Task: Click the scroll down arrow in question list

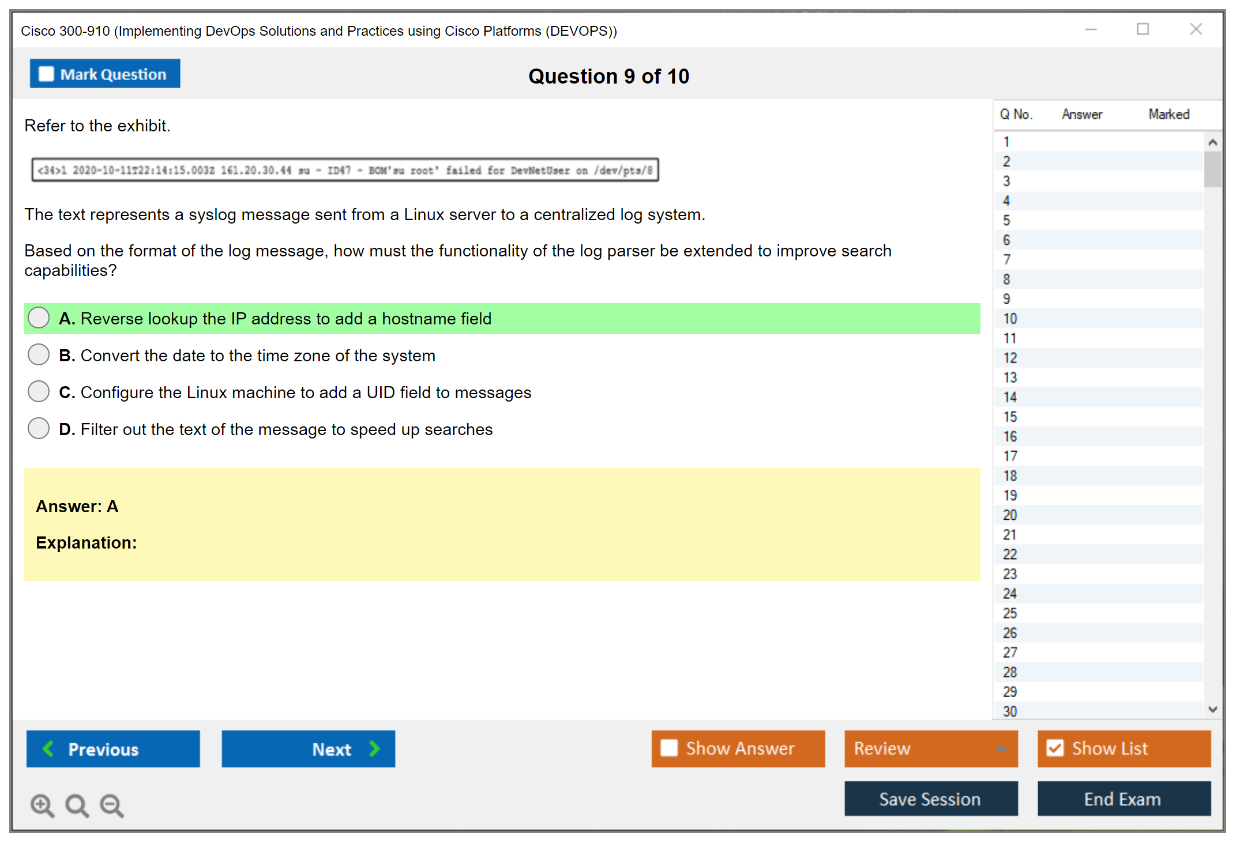Action: pos(1212,710)
